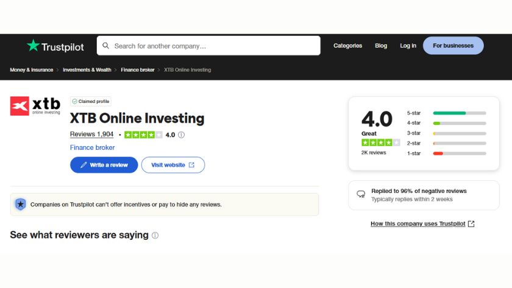Click the Write a review button
Viewport: 512px width, 288px height.
tap(104, 165)
